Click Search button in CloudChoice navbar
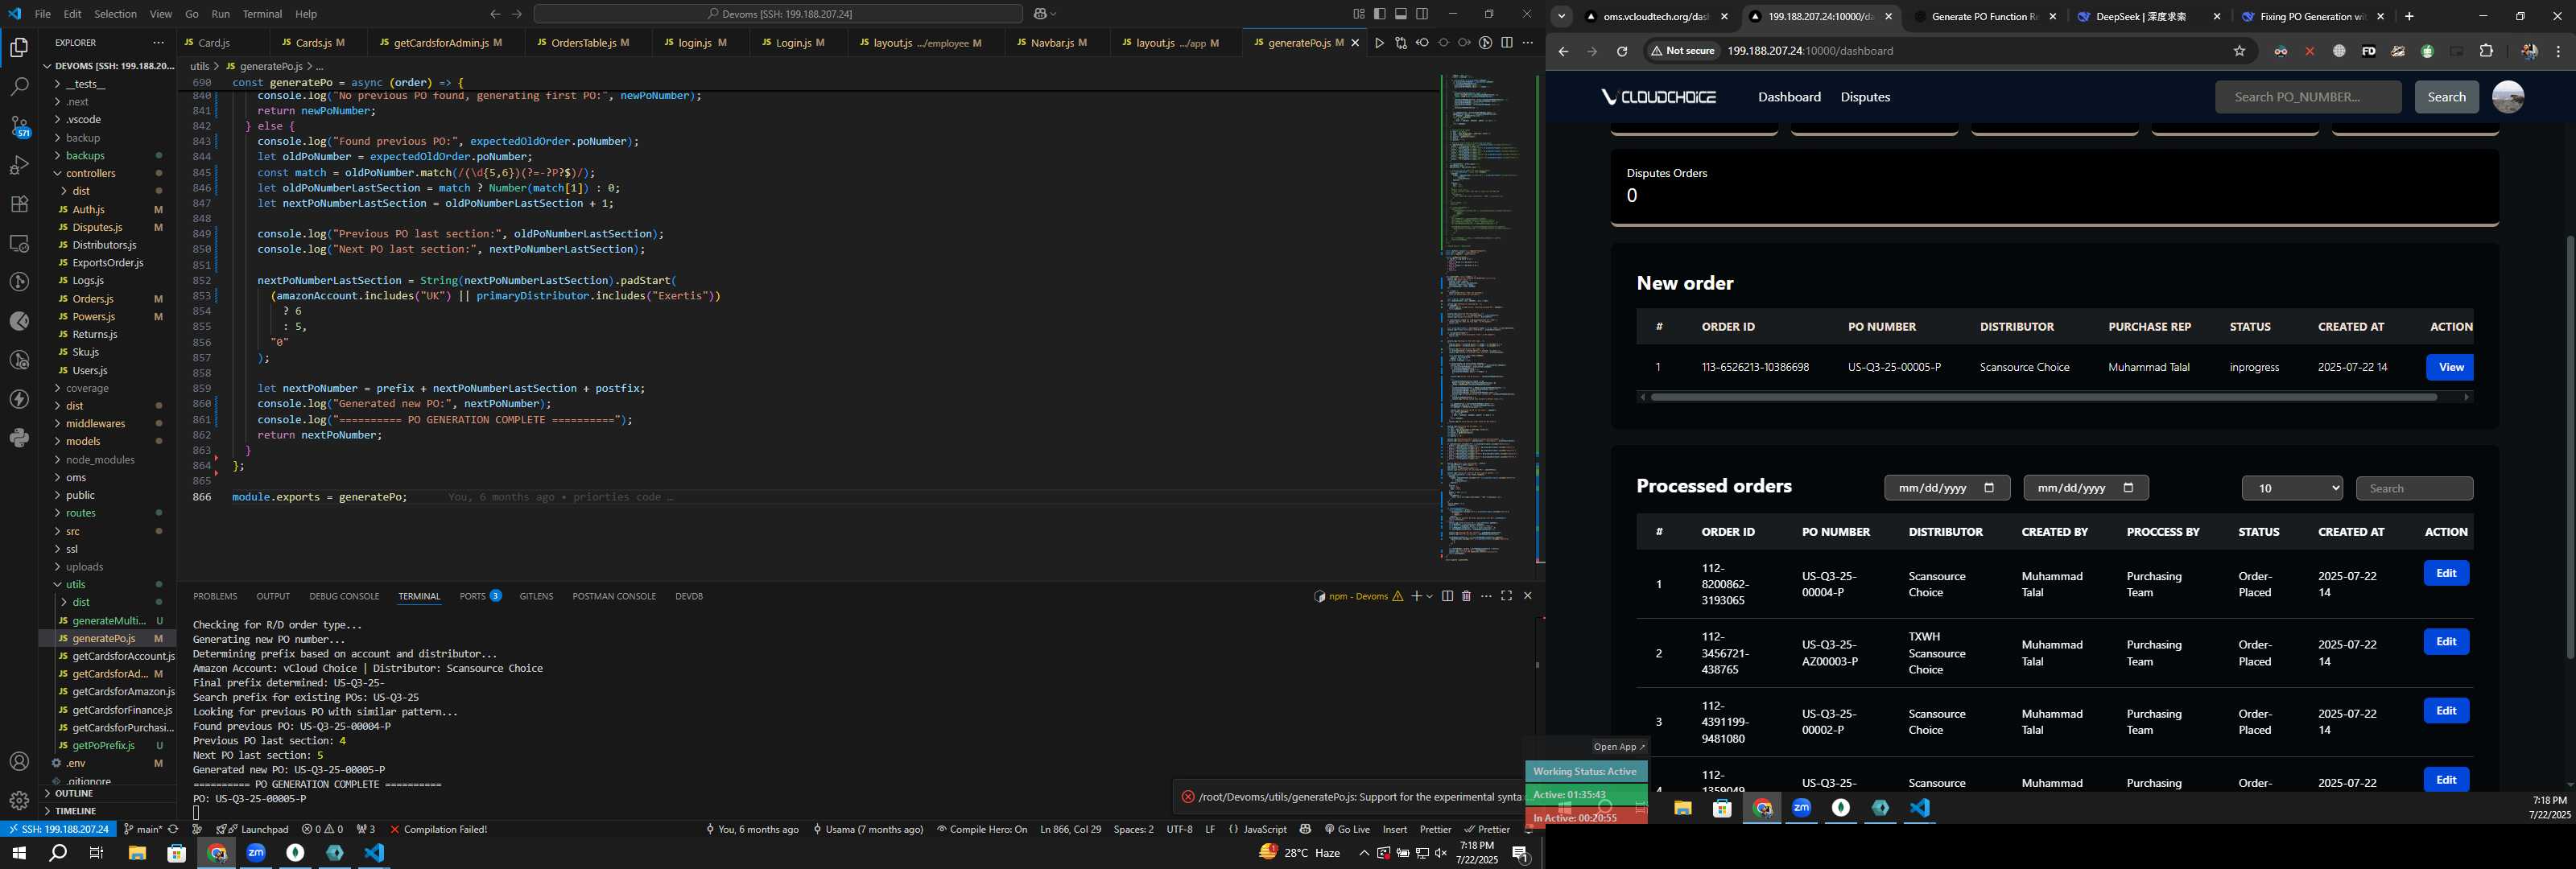The width and height of the screenshot is (2576, 869). 2446,97
